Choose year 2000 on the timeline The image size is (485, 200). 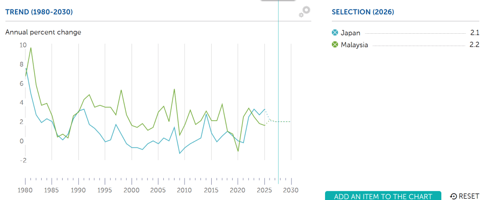click(131, 190)
